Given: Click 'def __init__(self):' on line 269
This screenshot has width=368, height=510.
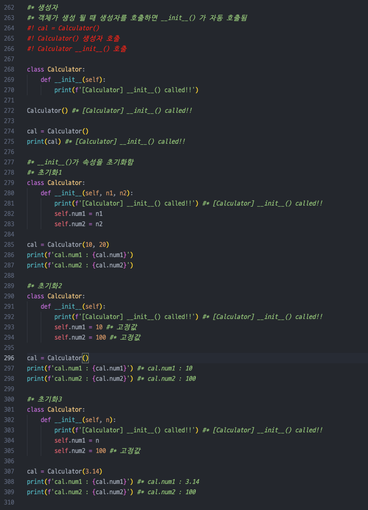Looking at the screenshot, I should click(x=73, y=80).
